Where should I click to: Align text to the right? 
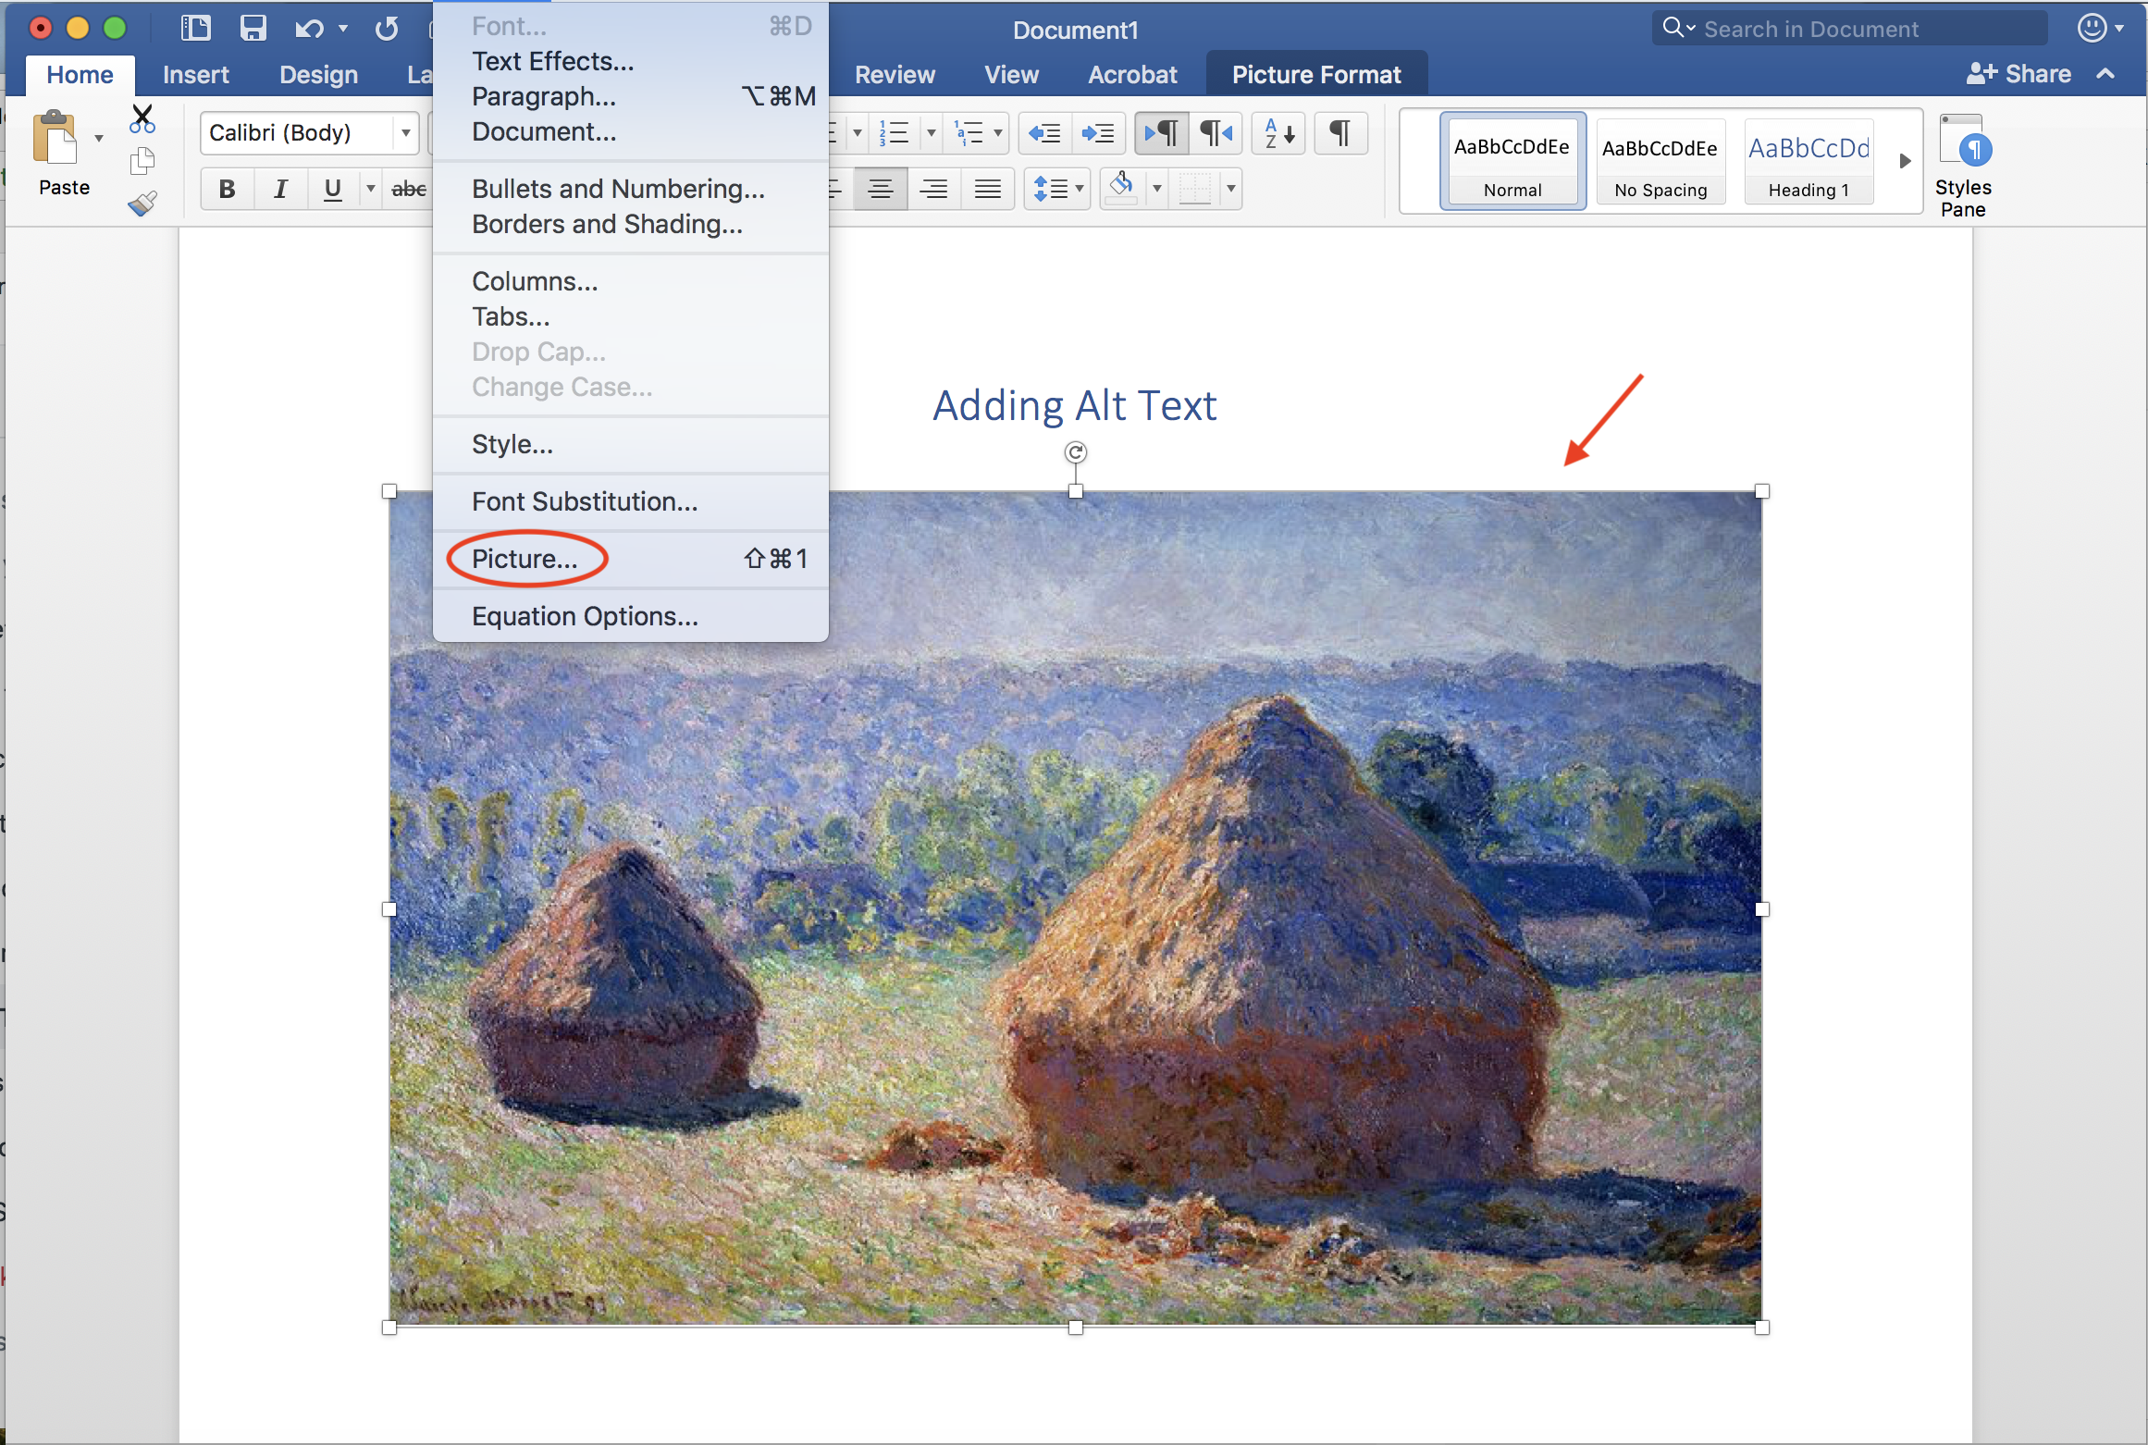(x=934, y=189)
